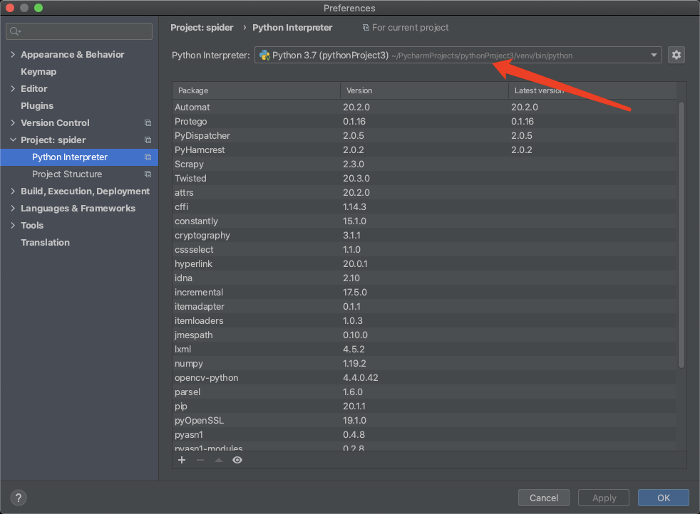Select the constantly package row
700x514 pixels.
point(425,221)
